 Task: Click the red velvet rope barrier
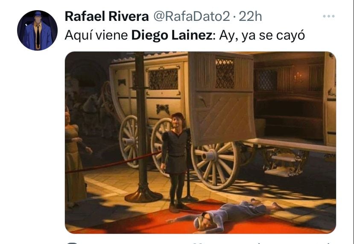pyautogui.click(x=113, y=163)
